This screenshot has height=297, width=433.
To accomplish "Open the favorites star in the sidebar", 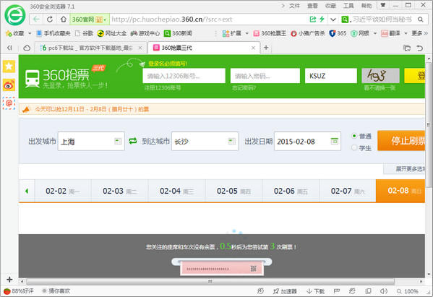I will point(9,66).
